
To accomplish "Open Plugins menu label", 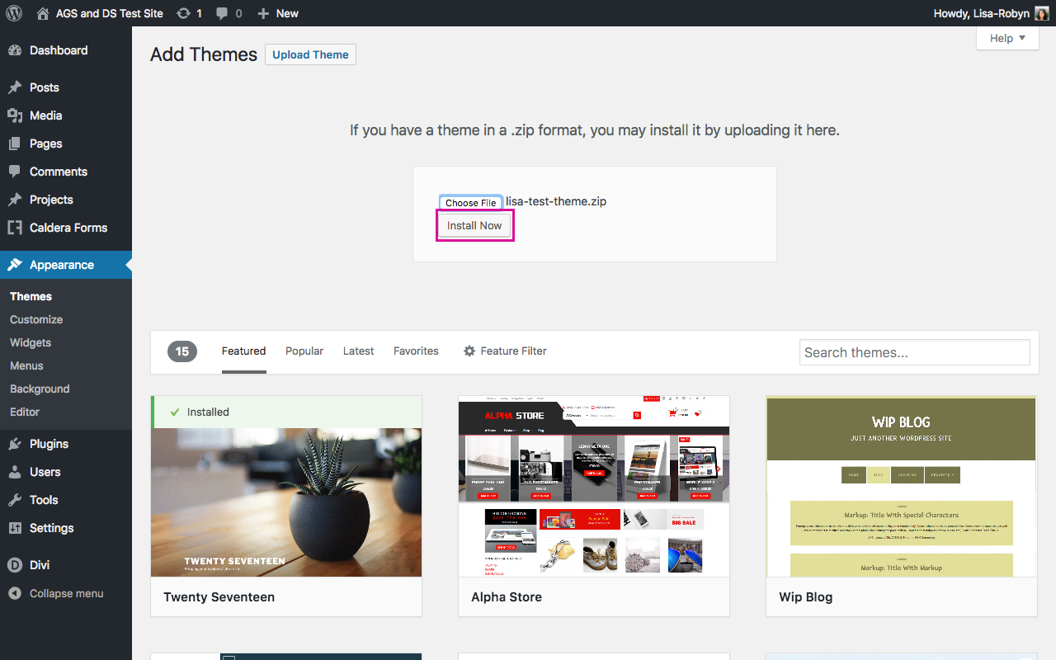I will pos(49,444).
